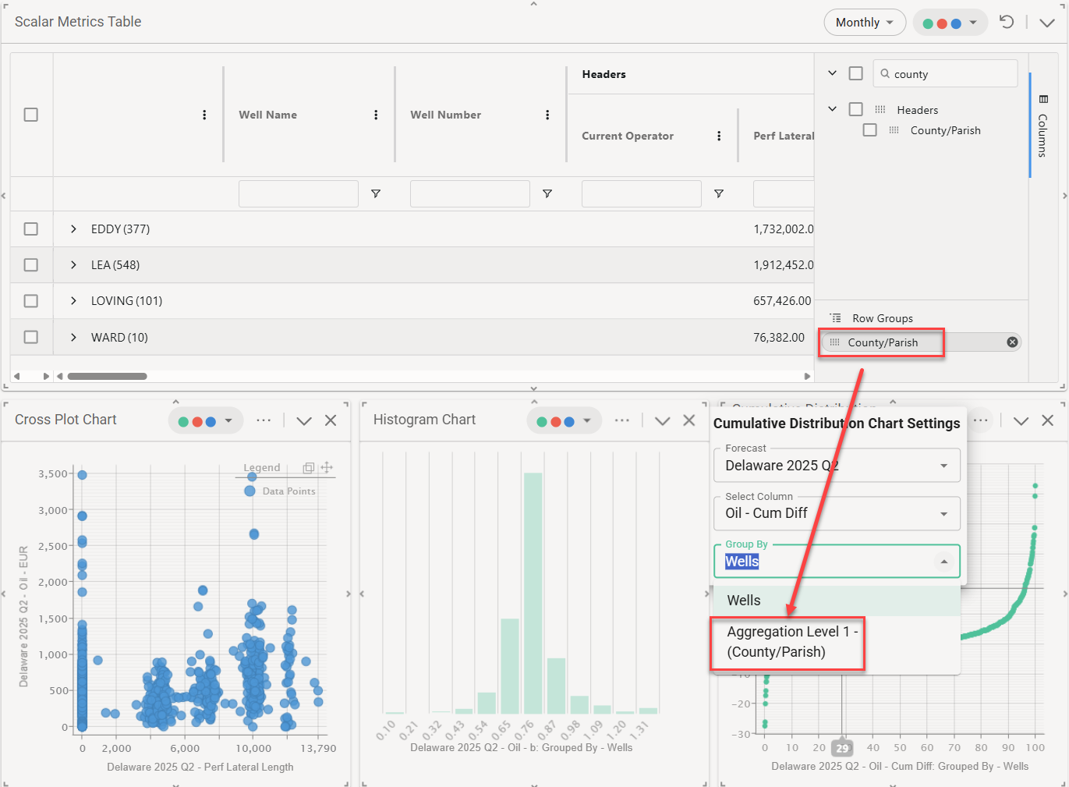Select all rows with header checkbox
The height and width of the screenshot is (787, 1069).
(31, 115)
